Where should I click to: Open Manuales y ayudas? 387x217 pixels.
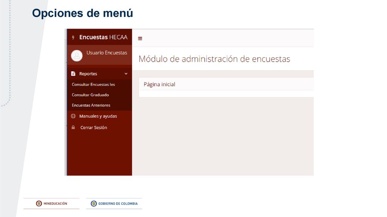pyautogui.click(x=98, y=116)
